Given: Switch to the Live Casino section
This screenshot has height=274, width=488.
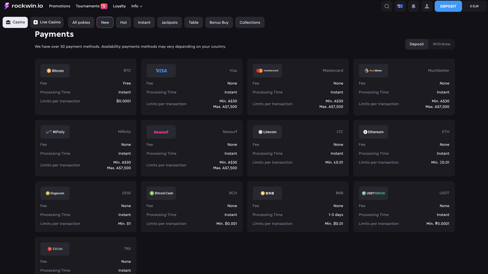Looking at the screenshot, I should click(x=47, y=22).
